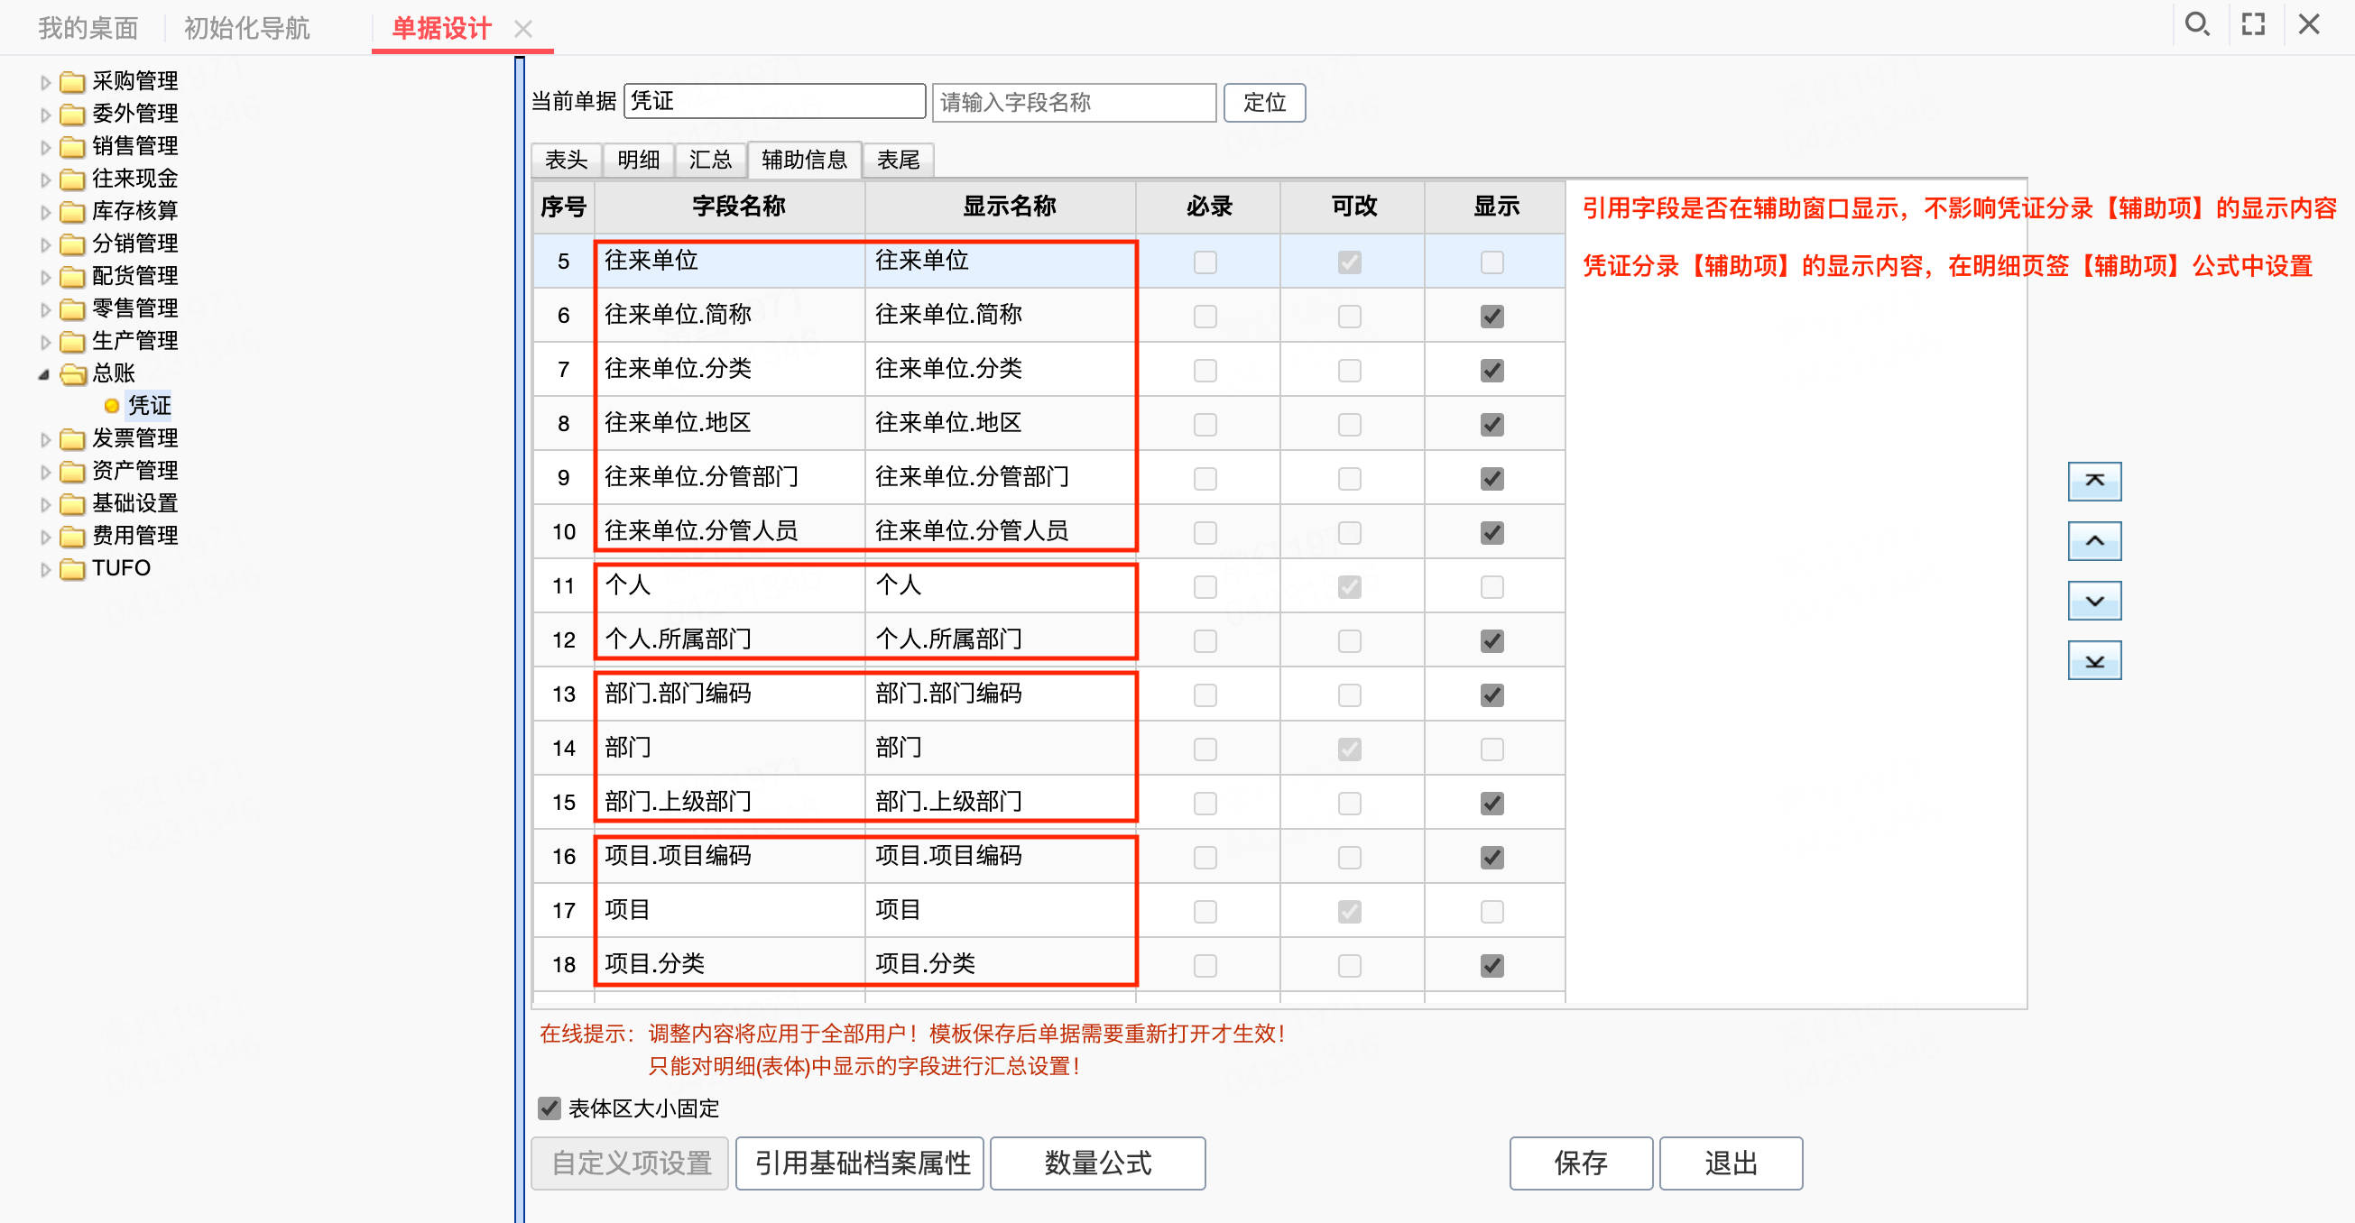Close the 单据设计 tab with its X
Screen dimensions: 2355x1223
coord(523,29)
